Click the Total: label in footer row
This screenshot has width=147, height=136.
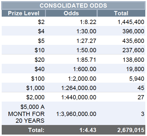coord(36,130)
